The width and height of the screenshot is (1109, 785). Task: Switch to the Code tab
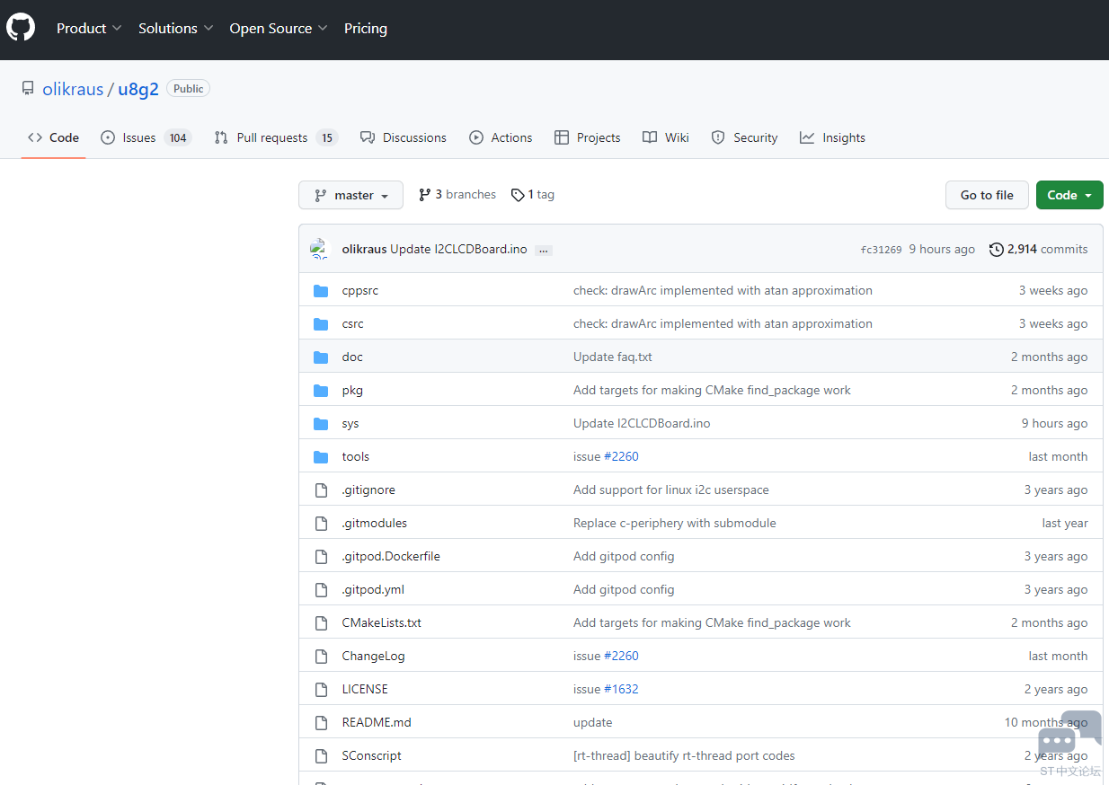[x=53, y=137]
